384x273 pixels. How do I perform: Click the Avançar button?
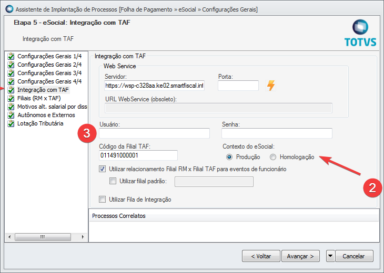(x=300, y=256)
